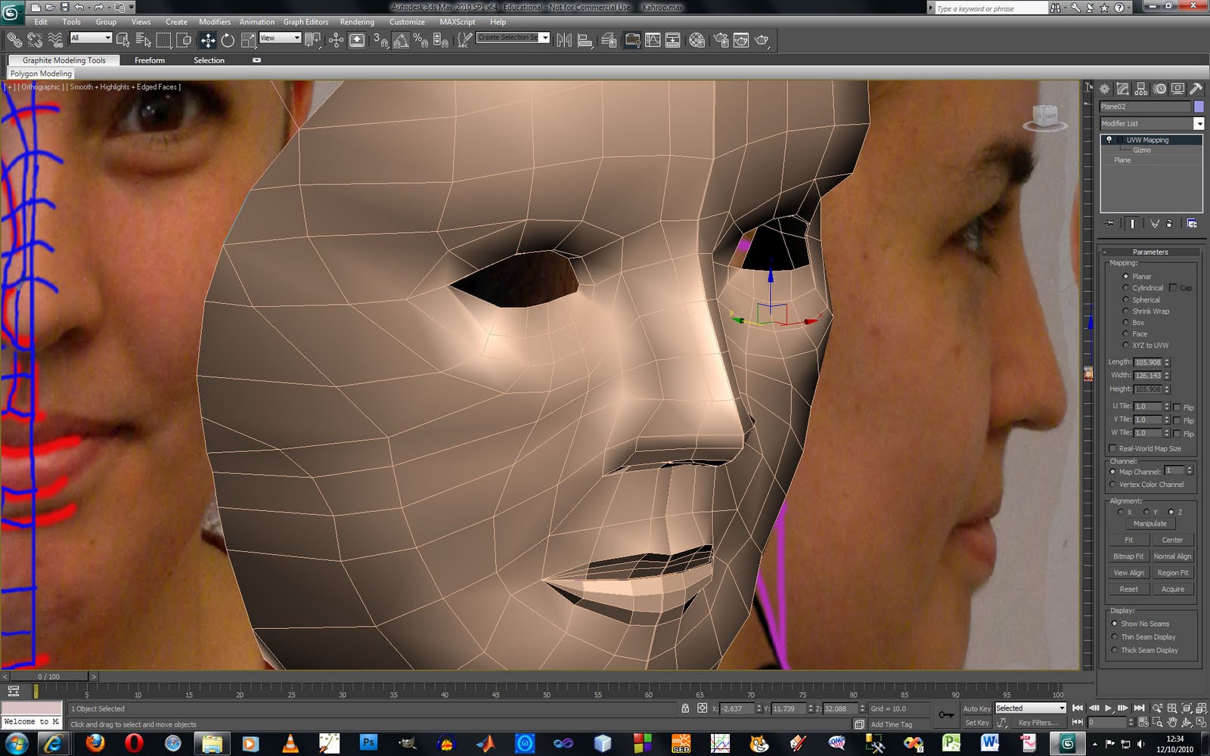Click the Plane02 object color swatch
This screenshot has width=1210, height=756.
[1199, 107]
